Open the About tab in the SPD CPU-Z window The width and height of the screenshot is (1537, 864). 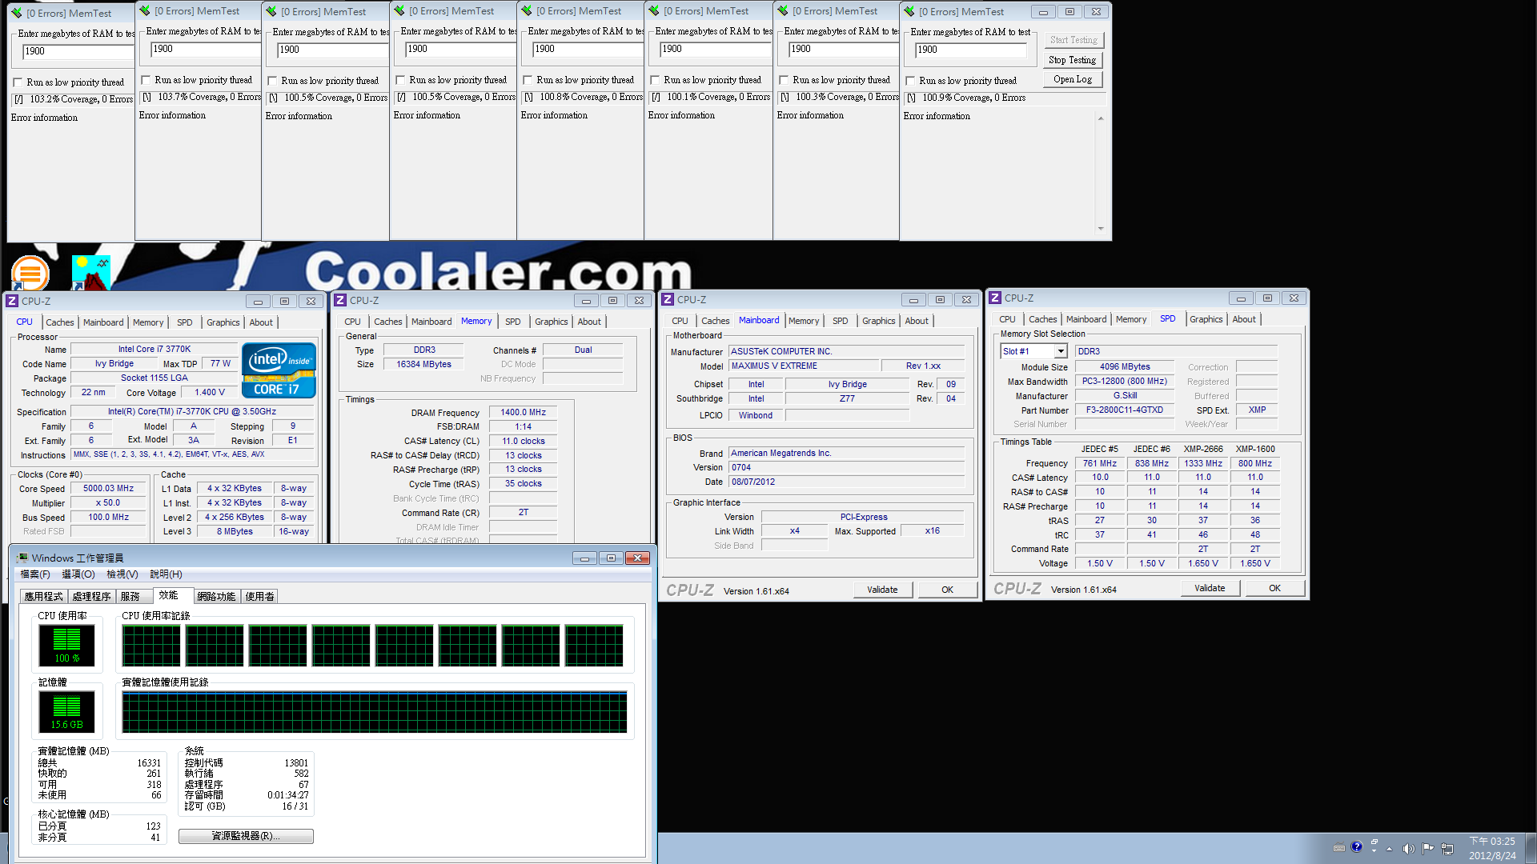[x=1243, y=319]
